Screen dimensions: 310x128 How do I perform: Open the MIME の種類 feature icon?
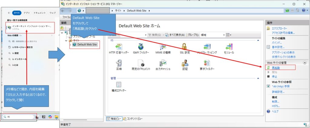click(163, 47)
